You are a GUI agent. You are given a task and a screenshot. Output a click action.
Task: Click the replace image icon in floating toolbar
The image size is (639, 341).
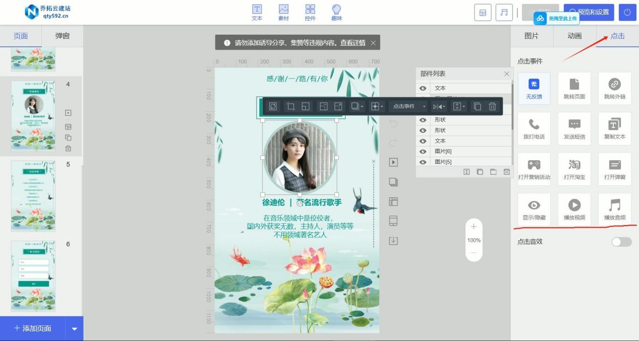273,106
